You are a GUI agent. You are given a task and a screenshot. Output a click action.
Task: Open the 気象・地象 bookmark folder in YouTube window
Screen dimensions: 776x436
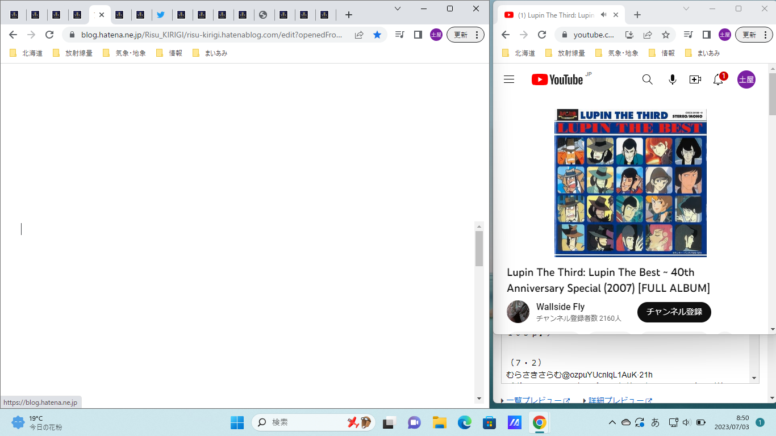coord(617,53)
